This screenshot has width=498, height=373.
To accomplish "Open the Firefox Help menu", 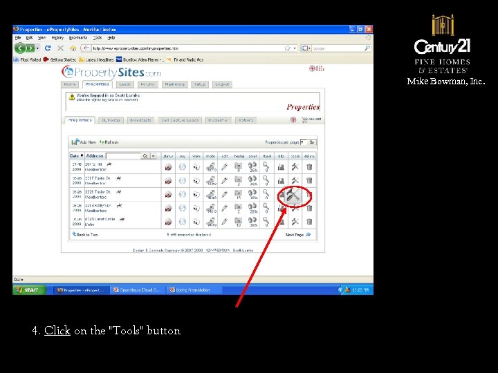I will (x=111, y=38).
